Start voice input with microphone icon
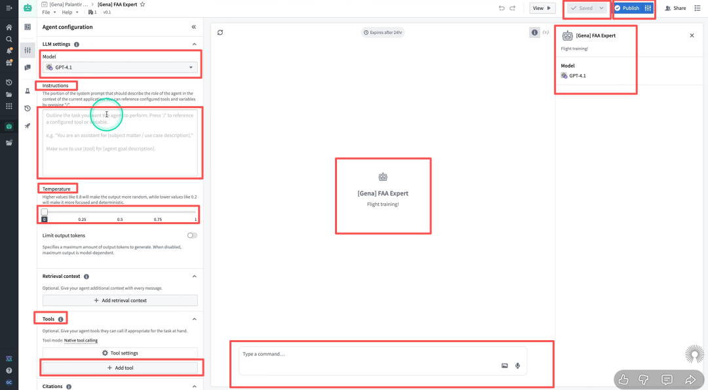Screen dimensions: 708x390 pyautogui.click(x=517, y=366)
